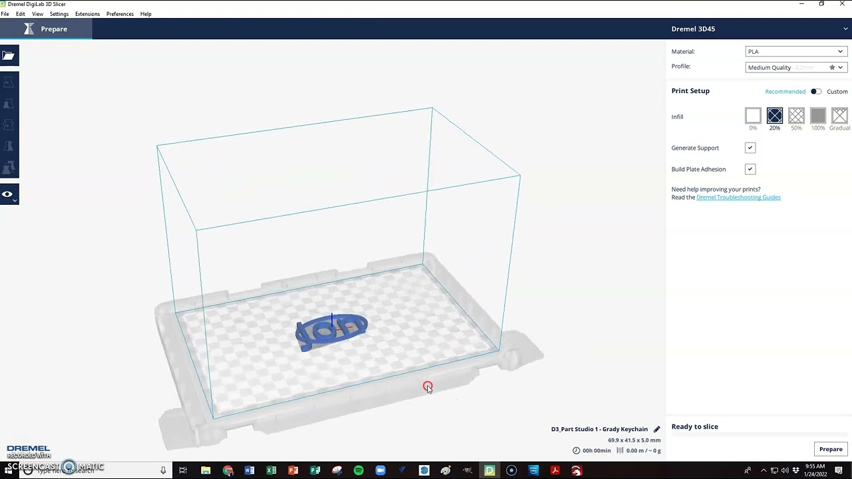Viewport: 852px width, 479px height.
Task: Click the Print Setup heading
Action: [x=690, y=90]
